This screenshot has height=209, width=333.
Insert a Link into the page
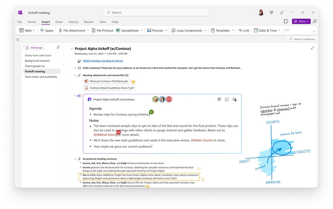244,30
